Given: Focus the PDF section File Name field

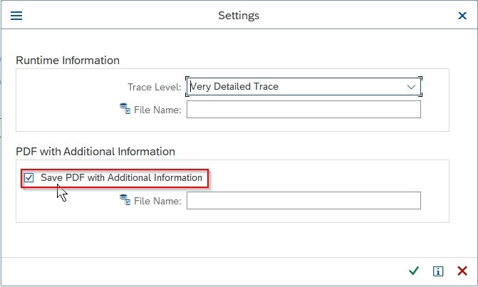Looking at the screenshot, I should (303, 201).
